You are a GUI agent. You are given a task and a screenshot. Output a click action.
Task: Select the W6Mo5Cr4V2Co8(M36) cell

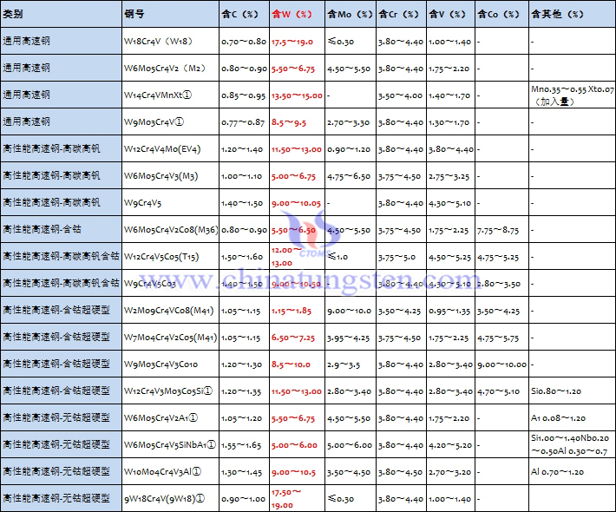click(170, 229)
